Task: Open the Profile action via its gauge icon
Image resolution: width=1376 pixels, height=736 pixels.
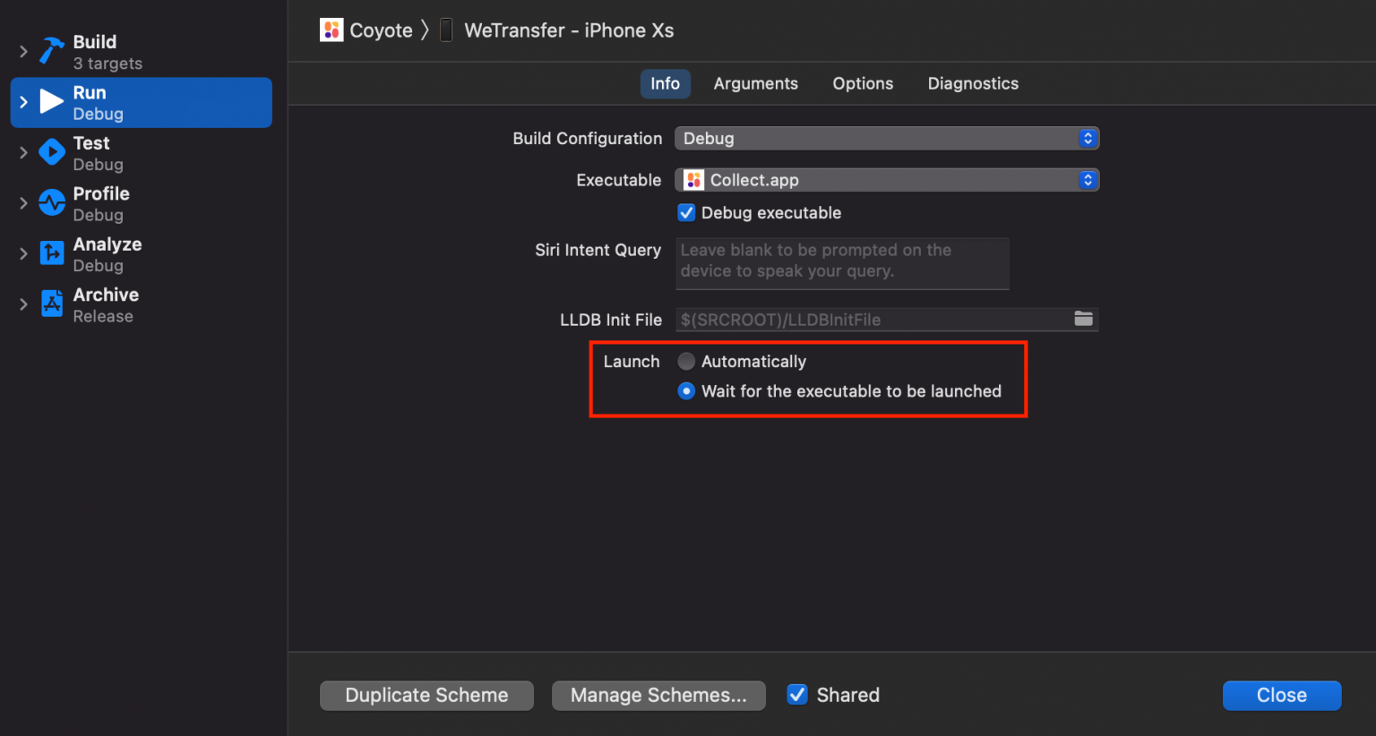Action: coord(51,202)
